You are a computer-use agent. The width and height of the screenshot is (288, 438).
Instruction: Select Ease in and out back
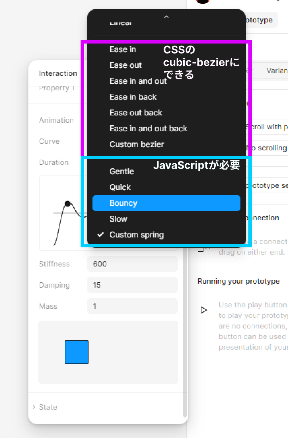pos(148,129)
